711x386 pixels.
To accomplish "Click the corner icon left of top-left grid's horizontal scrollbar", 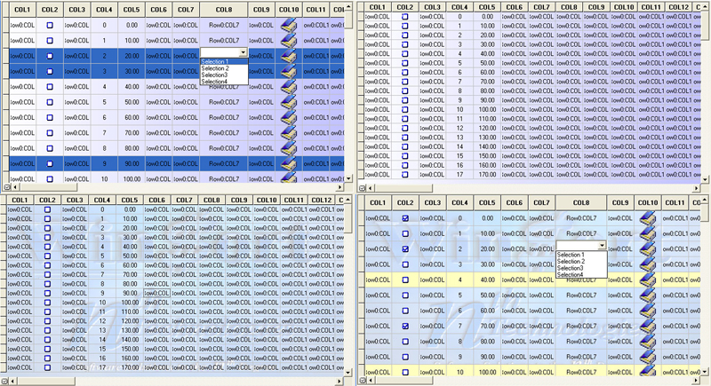I will (5, 187).
